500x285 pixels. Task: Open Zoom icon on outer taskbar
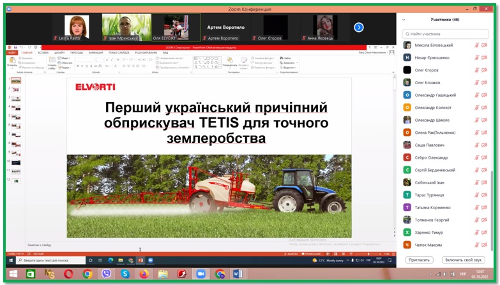(201, 274)
